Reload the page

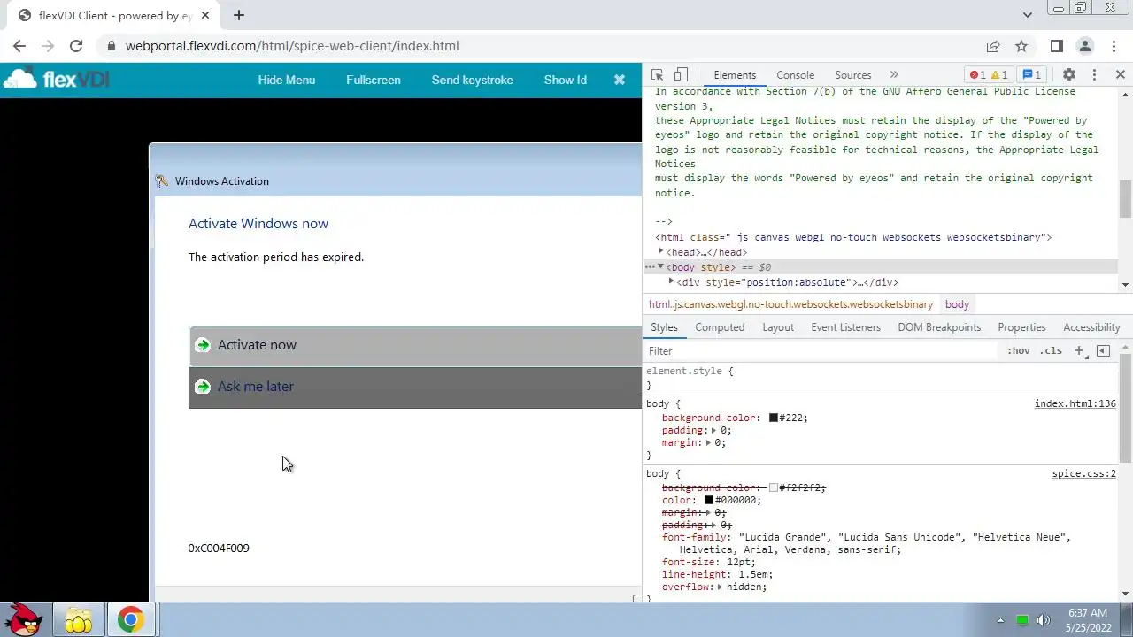pos(76,46)
